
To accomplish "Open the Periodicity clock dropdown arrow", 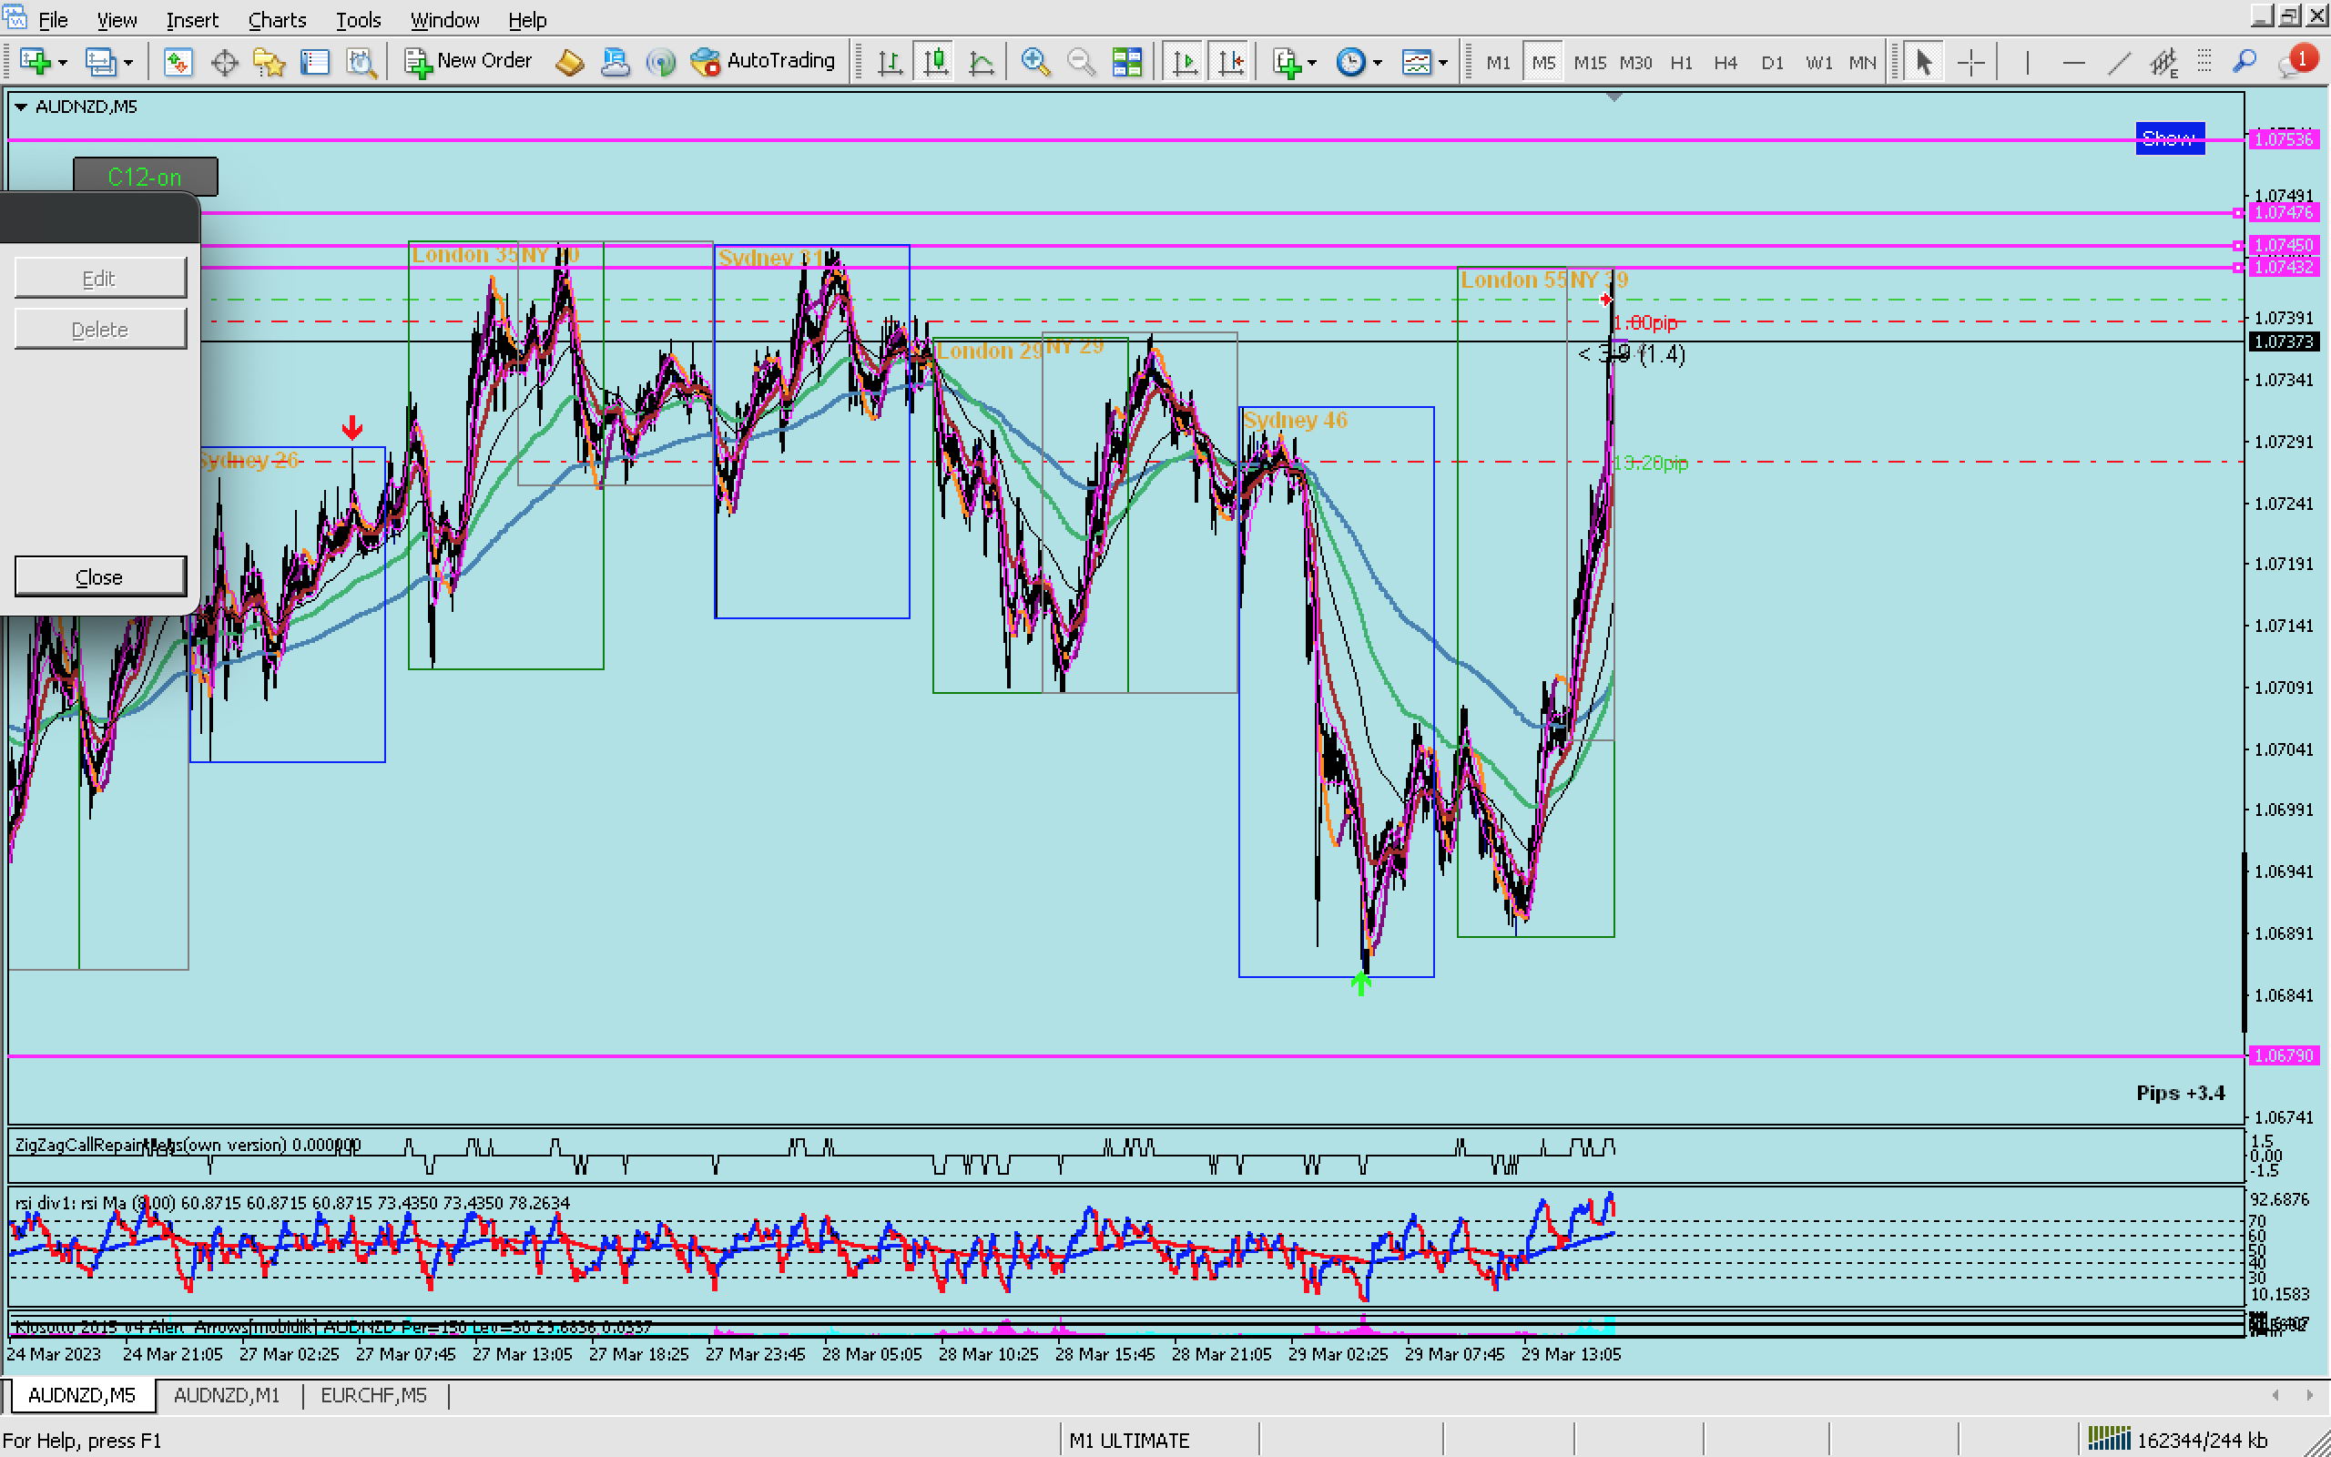I will [x=1378, y=64].
